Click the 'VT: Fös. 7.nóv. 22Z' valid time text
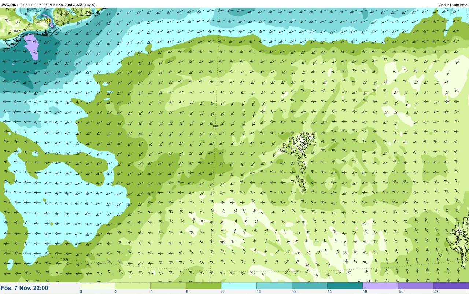The width and height of the screenshot is (469, 294). [x=66, y=5]
